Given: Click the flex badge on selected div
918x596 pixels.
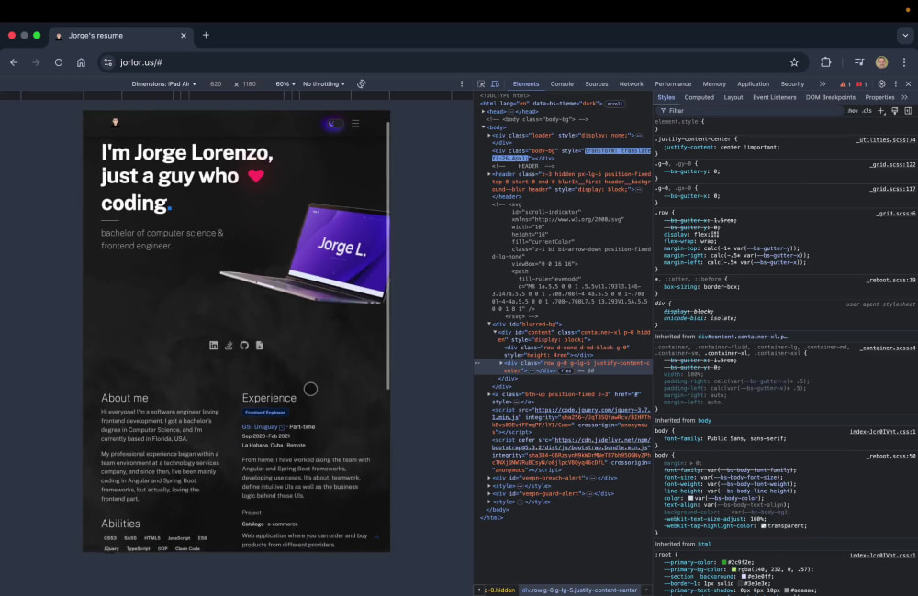Looking at the screenshot, I should point(565,370).
